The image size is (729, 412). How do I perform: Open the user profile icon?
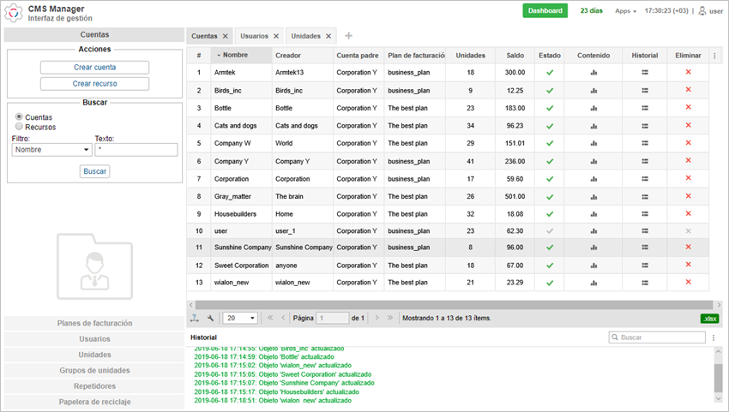coord(702,10)
